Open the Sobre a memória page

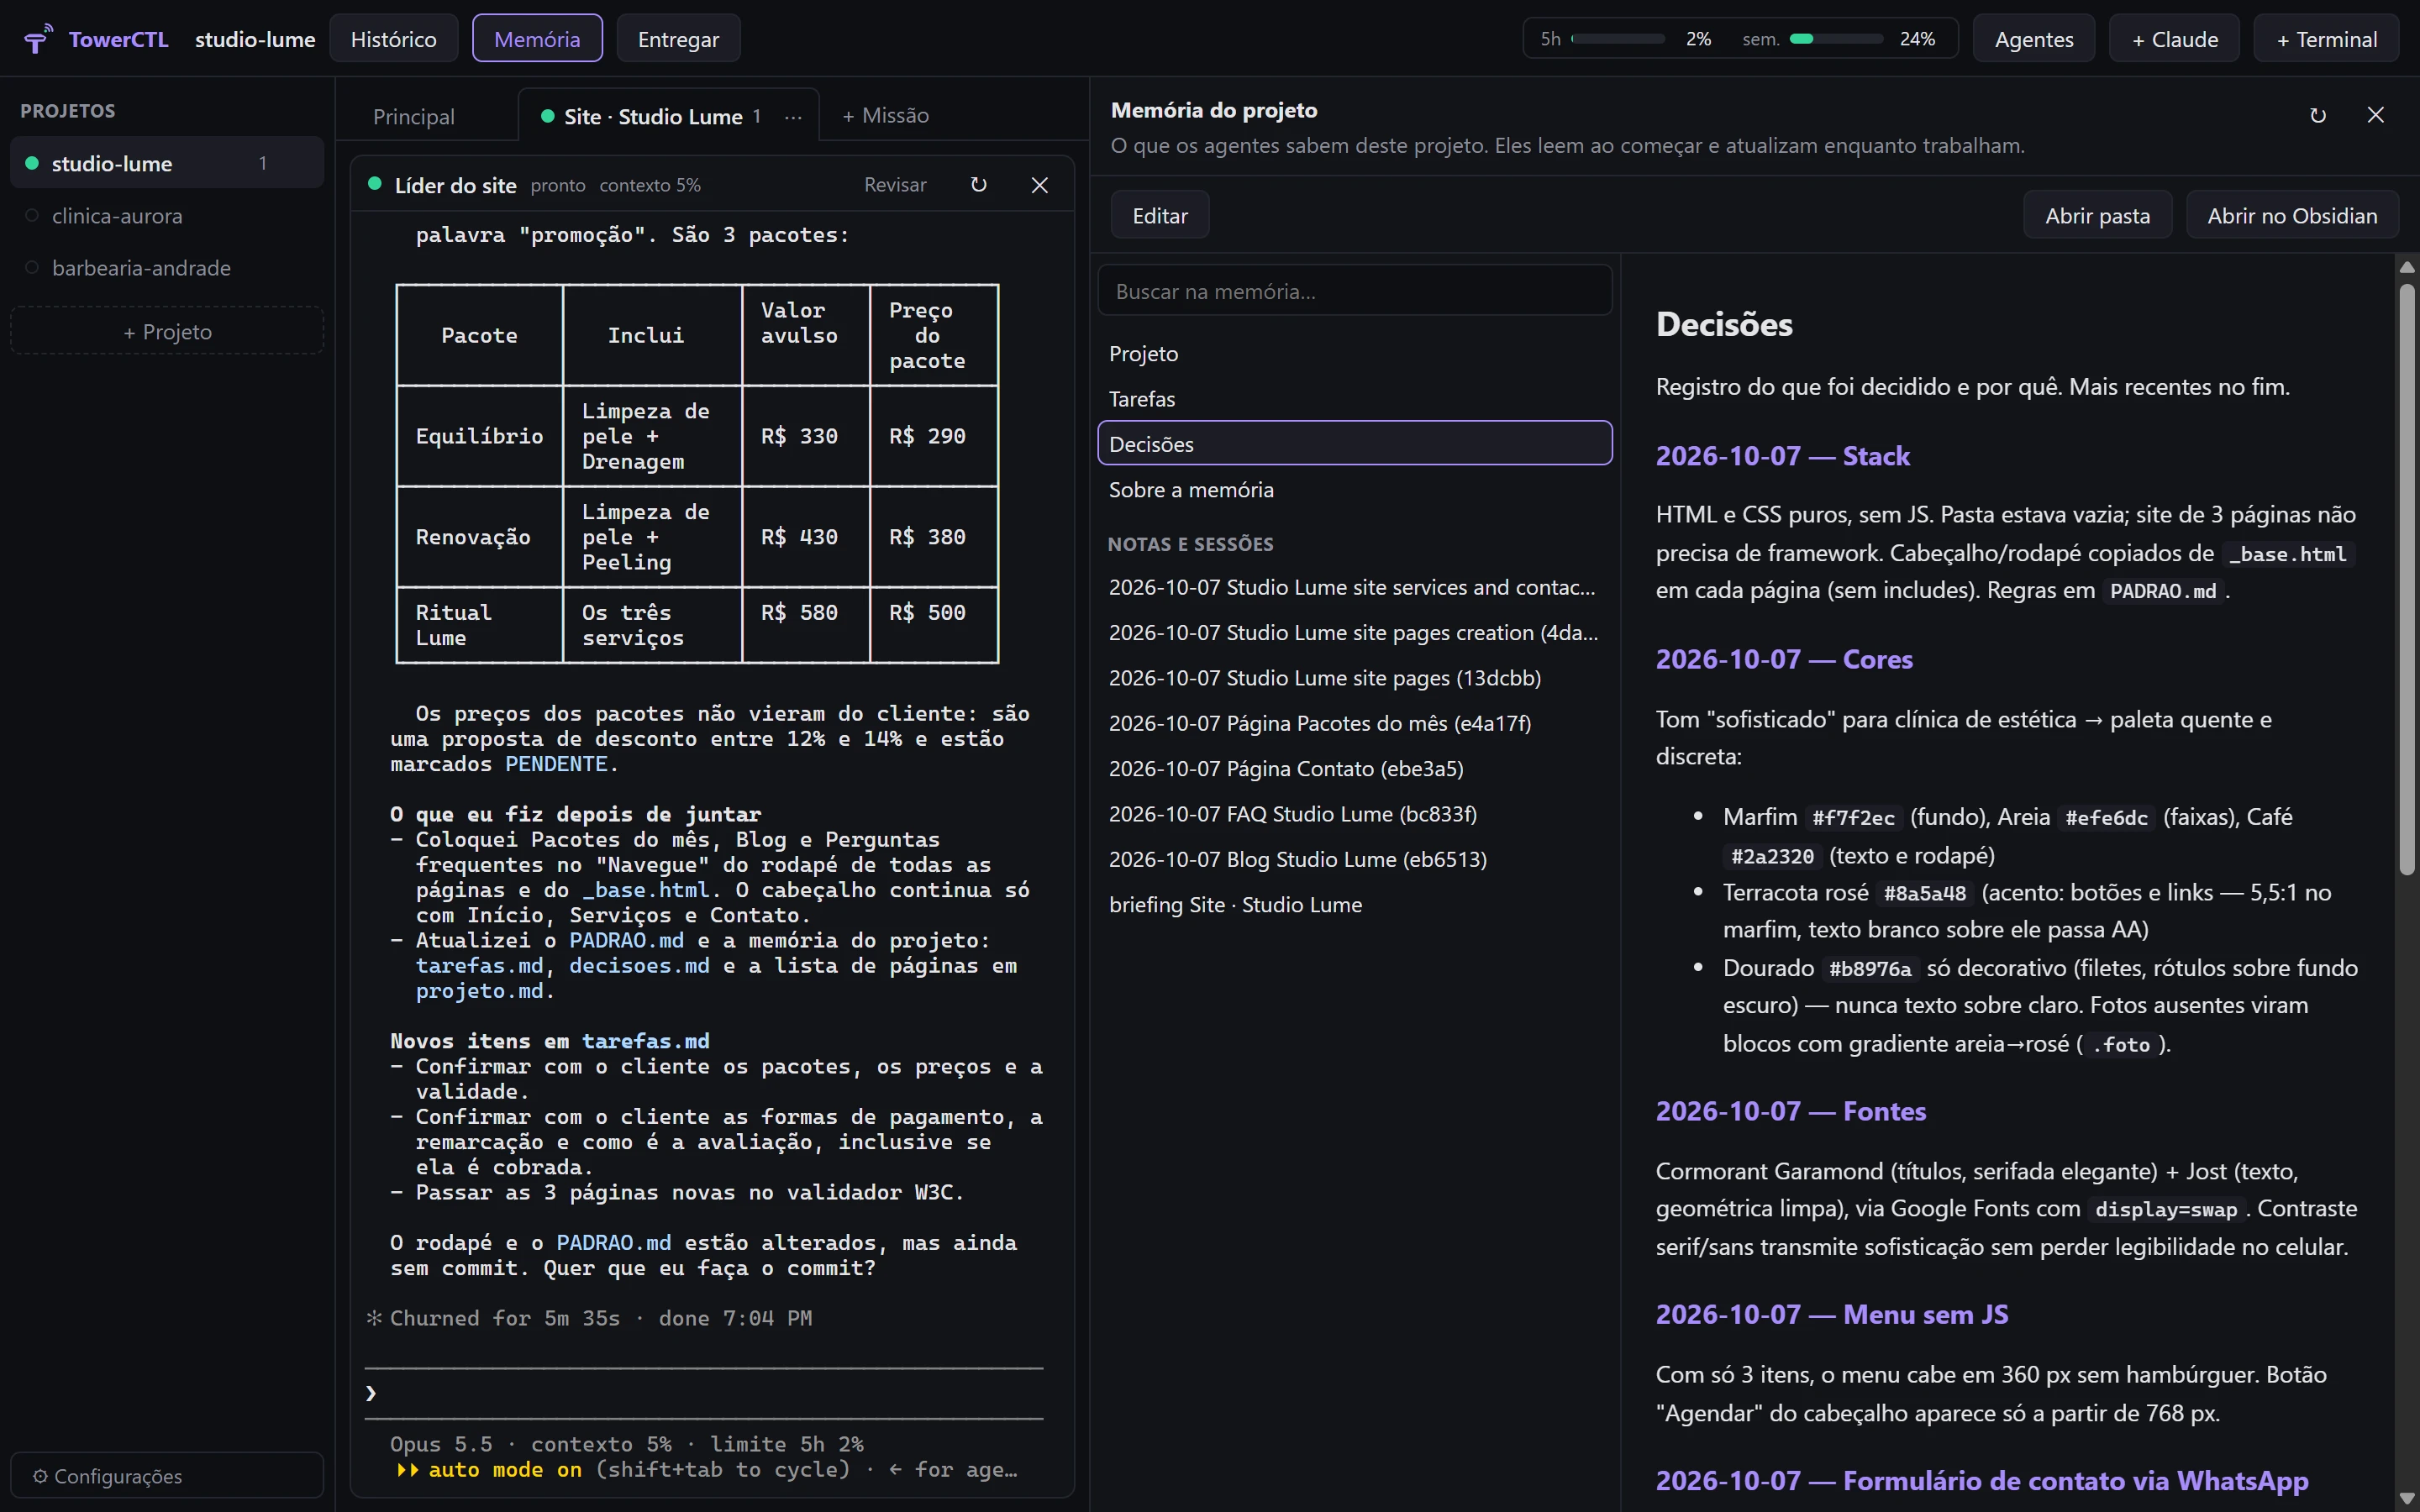[x=1355, y=490]
